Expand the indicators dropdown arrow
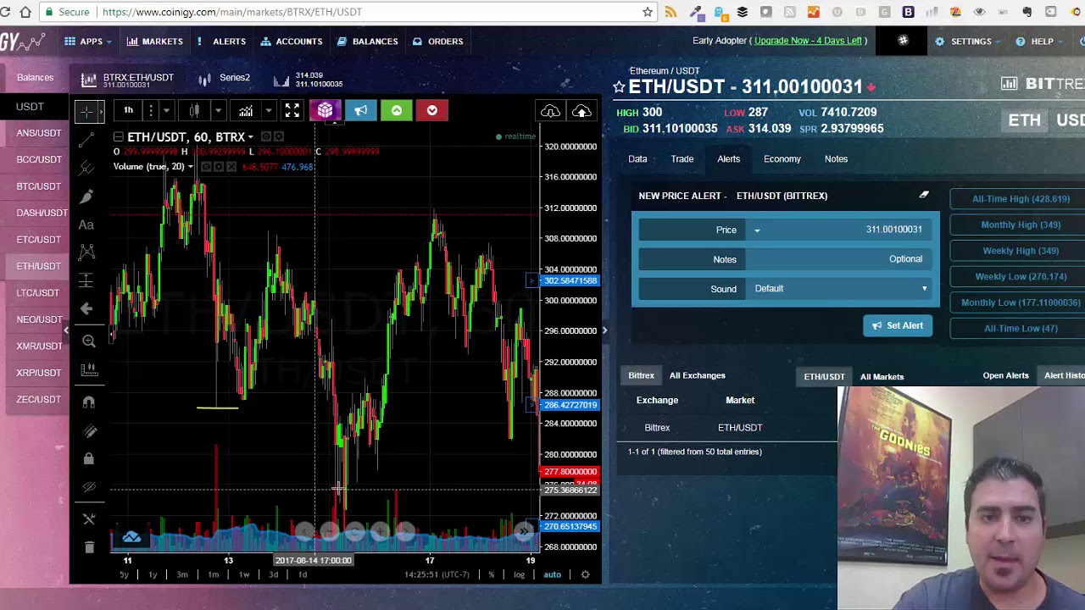This screenshot has height=610, width=1085. (x=268, y=110)
